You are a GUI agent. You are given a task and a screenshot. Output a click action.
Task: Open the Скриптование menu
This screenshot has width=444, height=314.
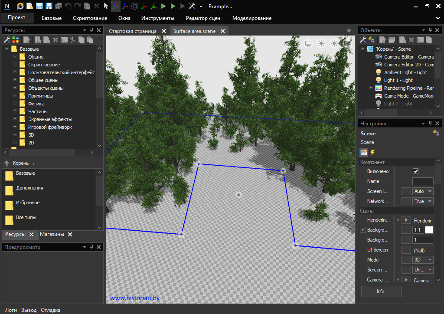click(90, 18)
